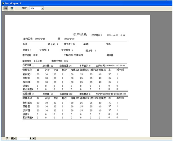Click the project name 中南花园
The height and width of the screenshot is (141, 173).
pos(78,55)
